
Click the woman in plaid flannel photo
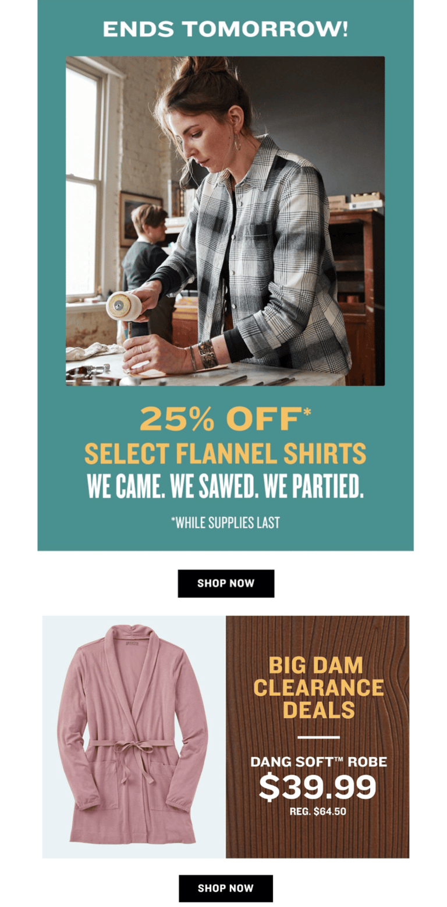tap(225, 221)
